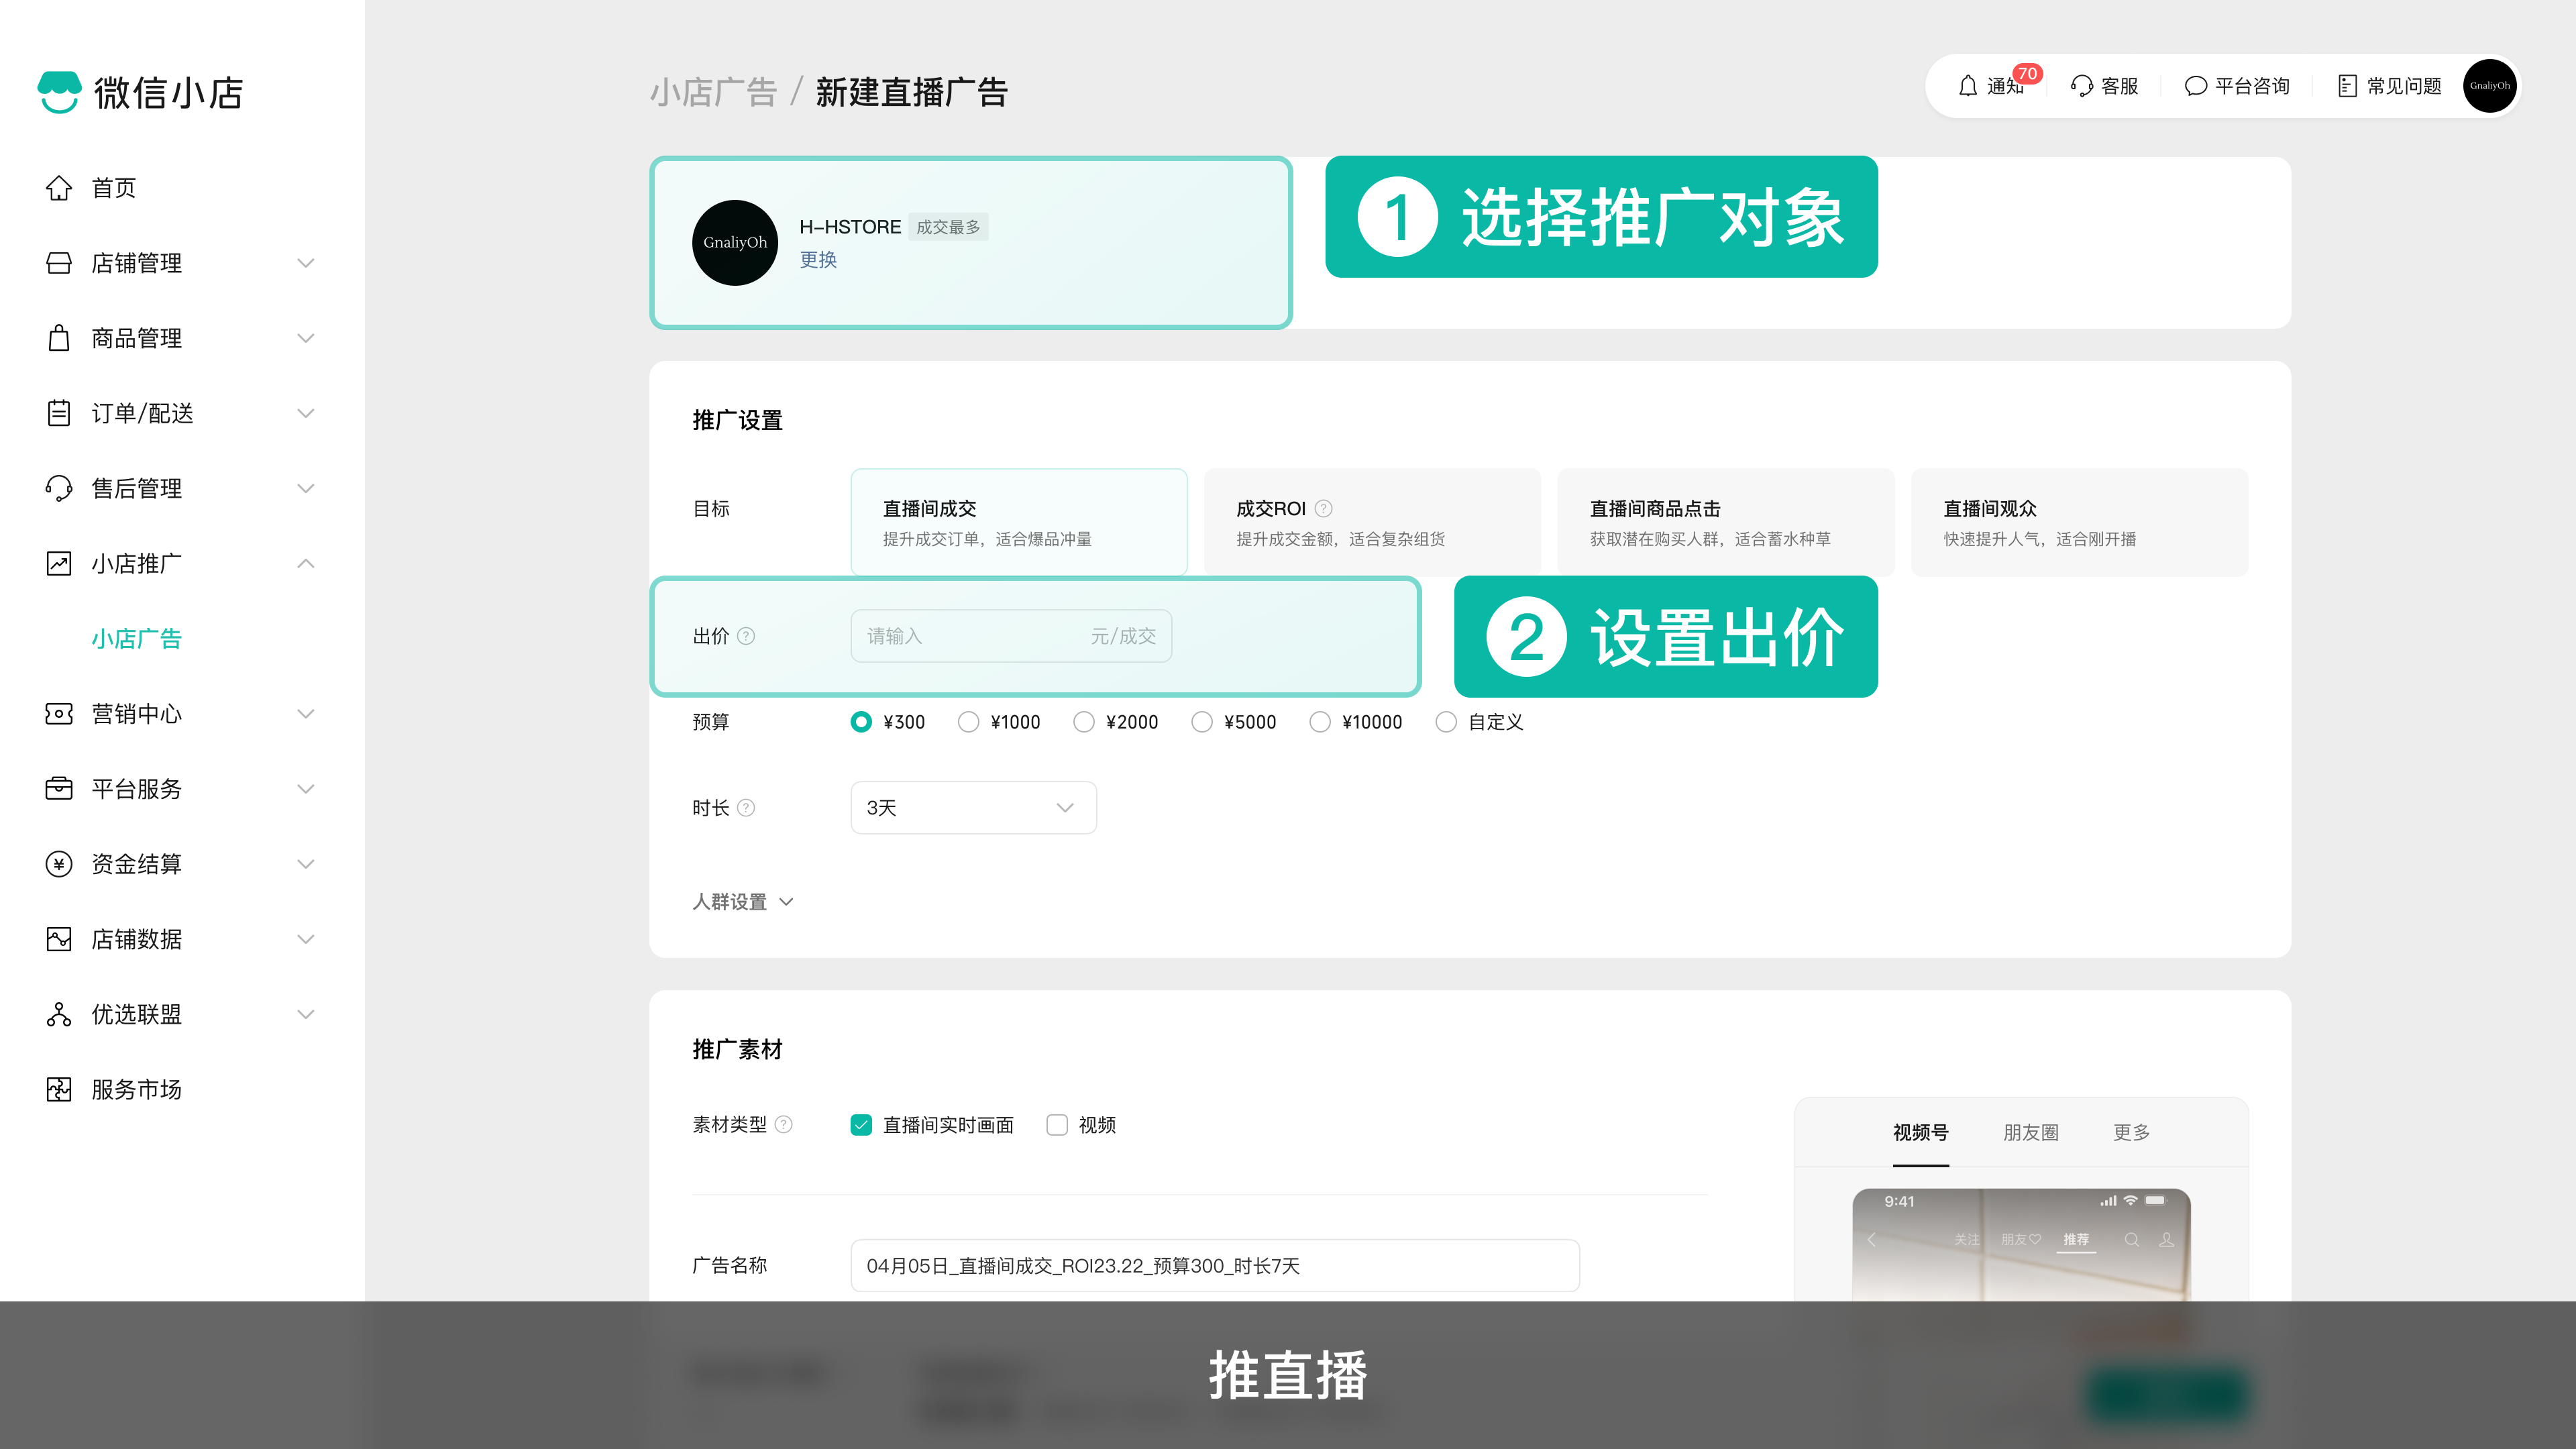The width and height of the screenshot is (2576, 1449).
Task: Select the ¥1000 budget option
Action: coord(968,721)
